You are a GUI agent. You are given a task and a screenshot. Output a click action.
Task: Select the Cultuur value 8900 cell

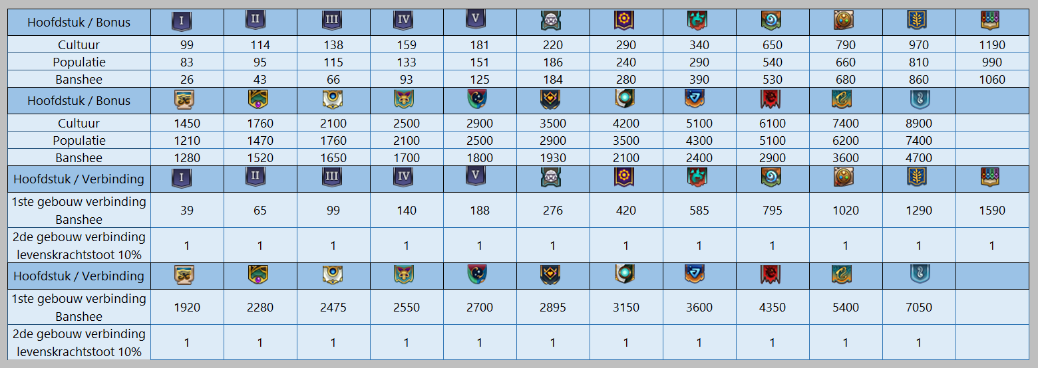click(x=919, y=124)
